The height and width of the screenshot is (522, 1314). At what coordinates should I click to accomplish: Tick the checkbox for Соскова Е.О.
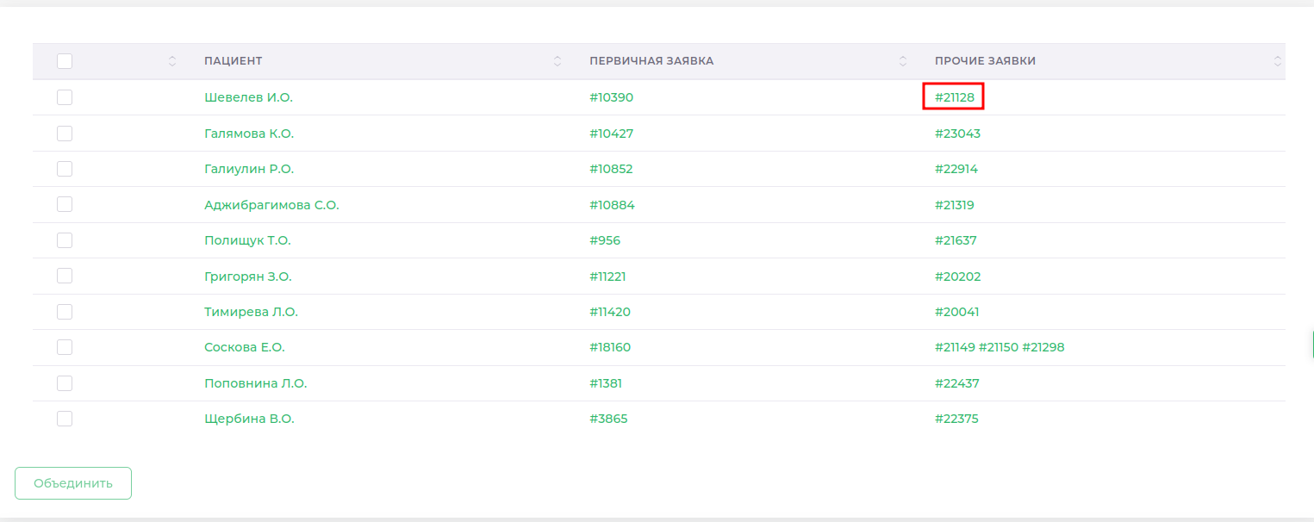[x=65, y=347]
